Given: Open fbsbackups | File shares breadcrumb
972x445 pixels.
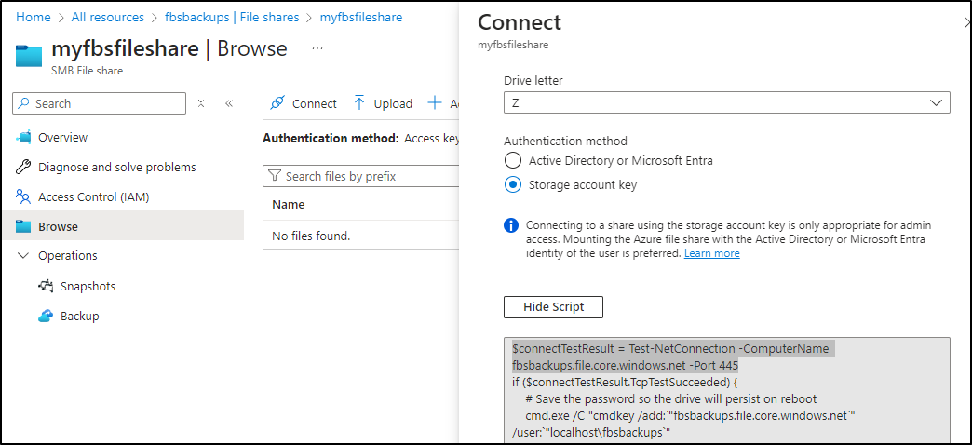Looking at the screenshot, I should [x=232, y=18].
